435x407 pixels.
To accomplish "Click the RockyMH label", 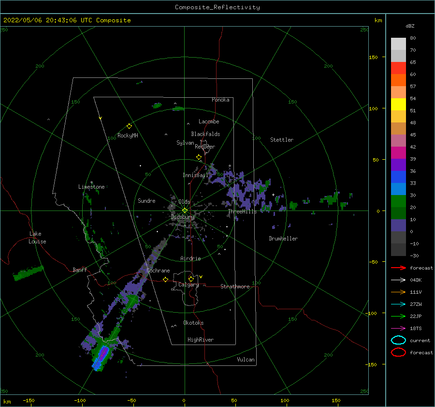I will (x=128, y=136).
